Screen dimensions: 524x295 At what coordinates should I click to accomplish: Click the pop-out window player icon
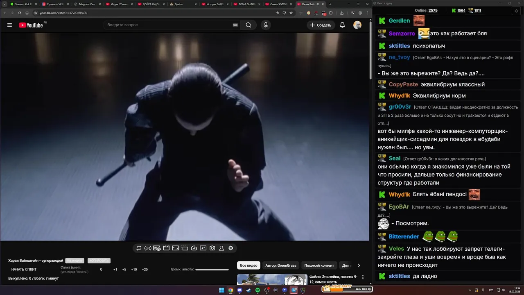[185, 248]
